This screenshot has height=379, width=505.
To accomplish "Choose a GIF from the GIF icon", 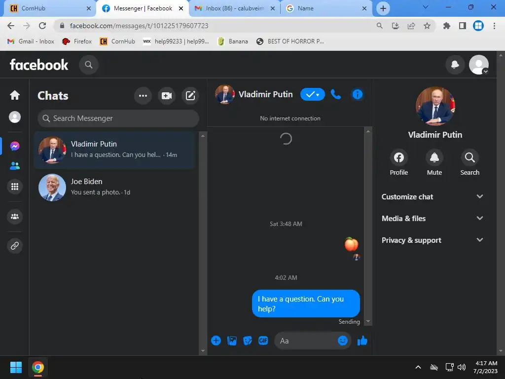I will [263, 341].
